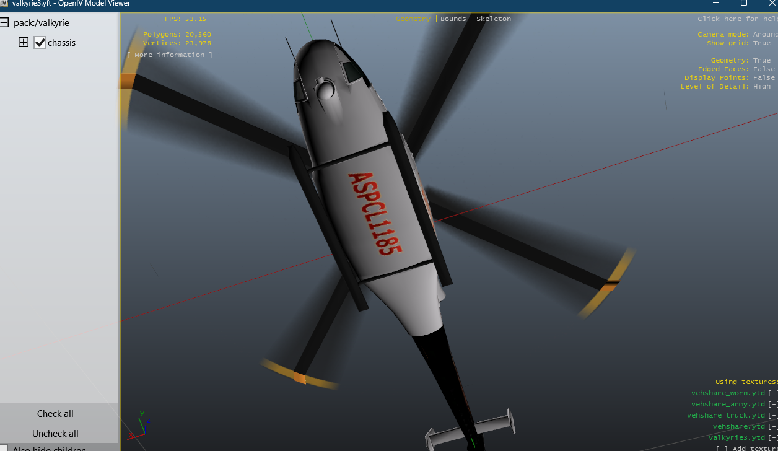
Task: Open the More information link
Action: point(169,55)
